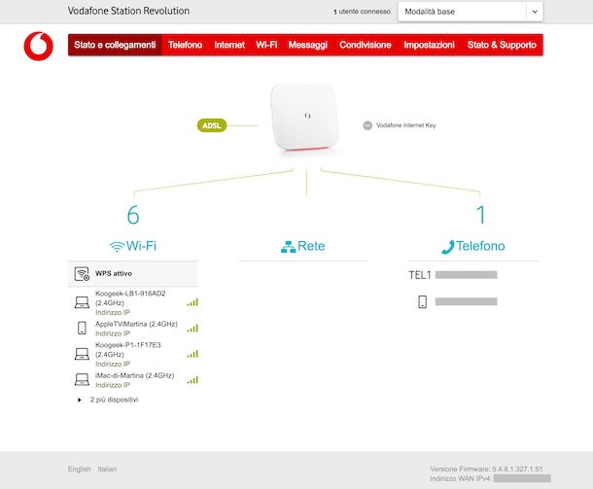Switch to the Internet tab
The image size is (593, 489).
pyautogui.click(x=229, y=45)
